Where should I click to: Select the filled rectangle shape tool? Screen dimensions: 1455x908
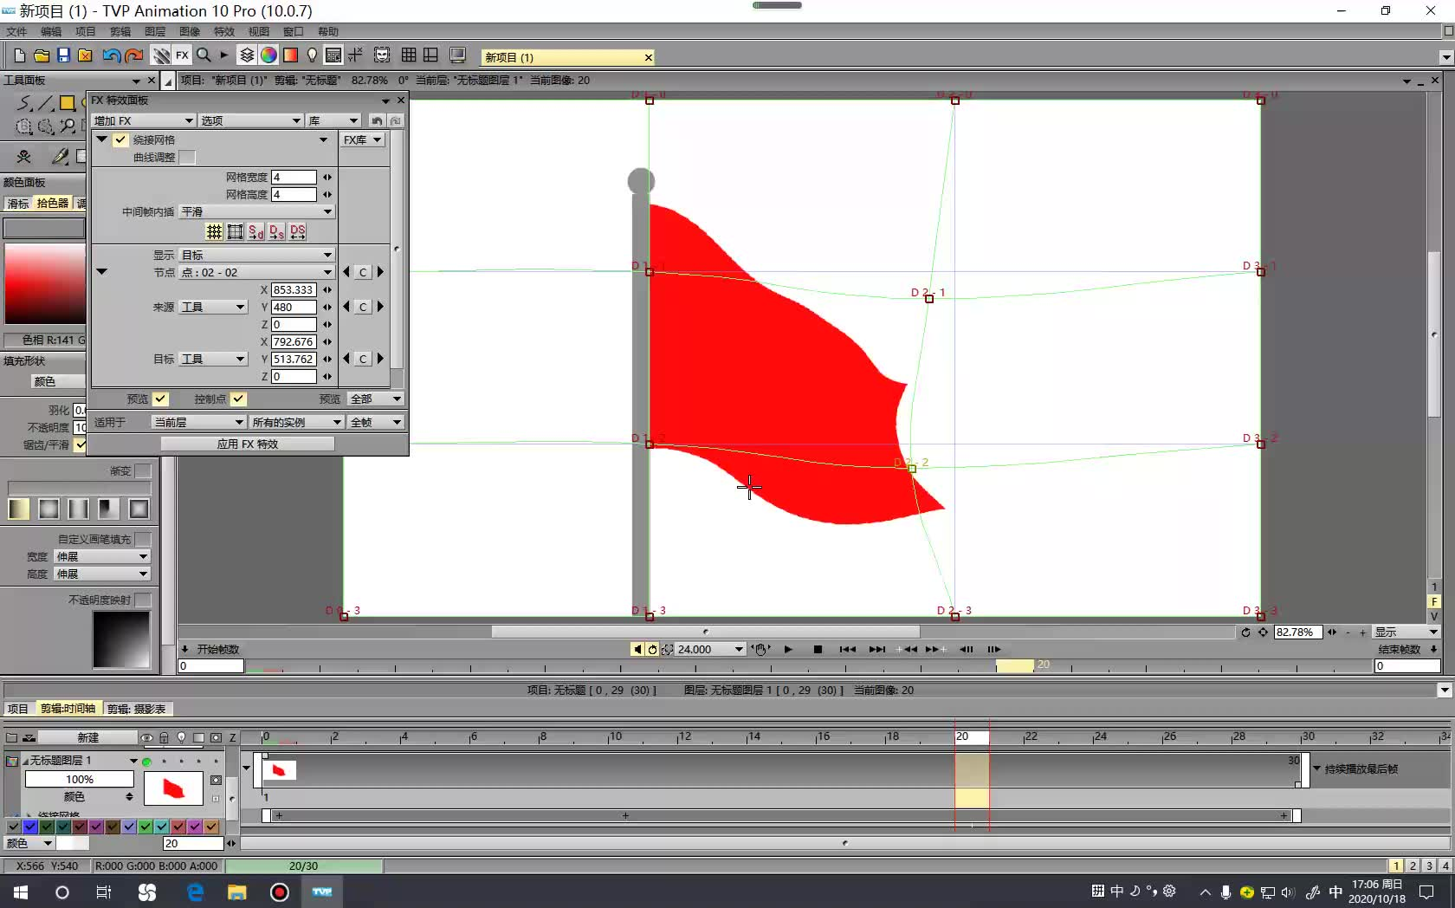click(x=67, y=103)
